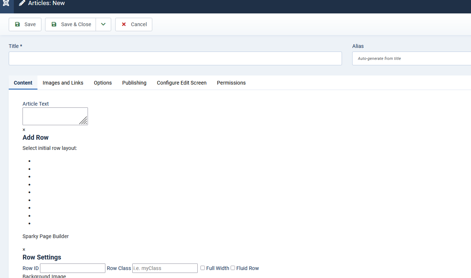471x278 pixels.
Task: Click Save & Close button
Action: [71, 24]
